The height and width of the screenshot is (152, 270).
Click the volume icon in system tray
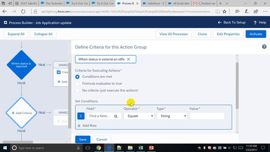[229, 148]
